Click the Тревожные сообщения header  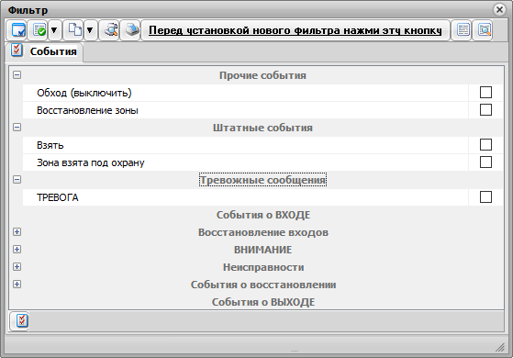coord(262,180)
